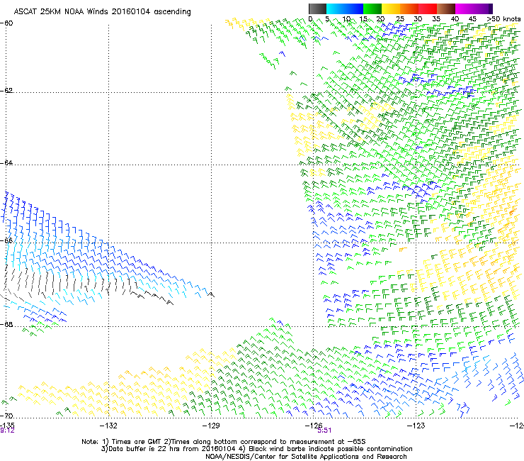The height and width of the screenshot is (461, 524).
Task: Click the purple '9:12' swath time stamp
Action: coord(7,431)
